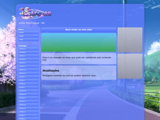
Task: Go to the LETRA L catalog page
Action: coord(29,87)
